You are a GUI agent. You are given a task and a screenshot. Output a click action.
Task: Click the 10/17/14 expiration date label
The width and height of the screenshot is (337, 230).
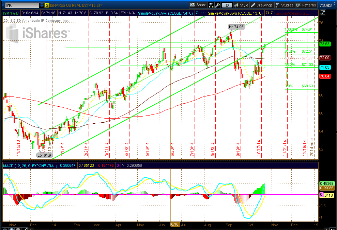pyautogui.click(x=259, y=148)
